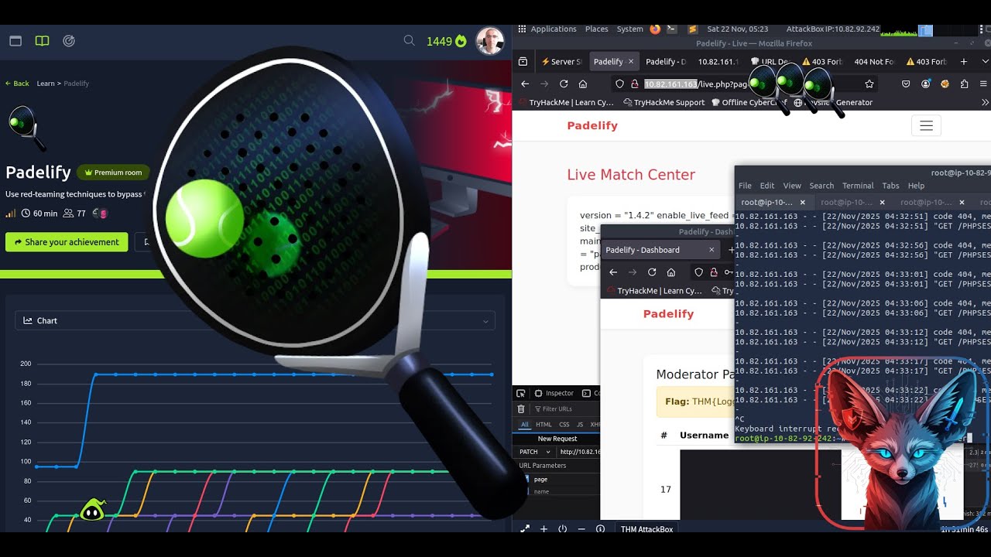Click Padelify brand in Live page
The image size is (991, 557).
[x=592, y=126]
